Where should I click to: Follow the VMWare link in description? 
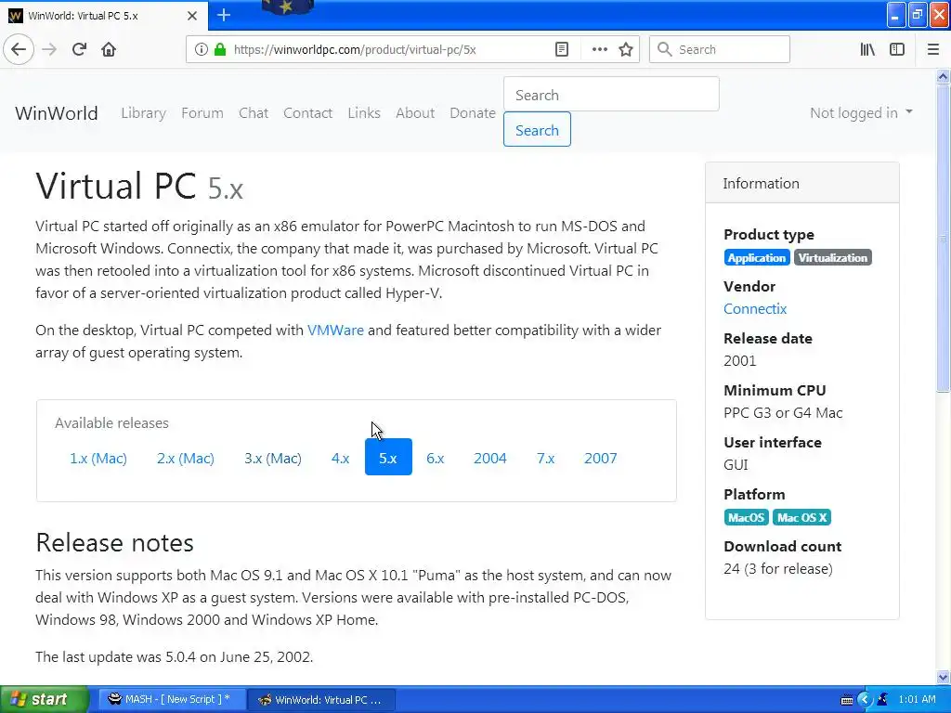coord(335,330)
